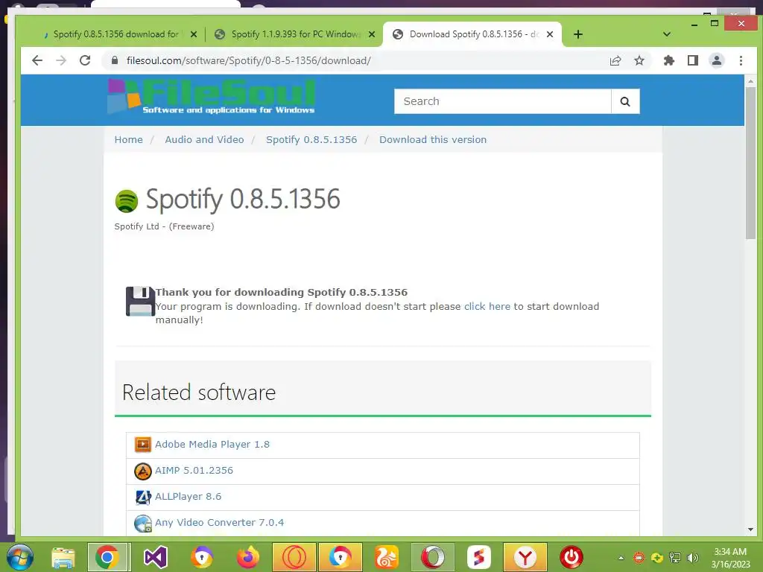Click the FileSoul Search field
Viewport: 763px width, 572px height.
point(502,101)
